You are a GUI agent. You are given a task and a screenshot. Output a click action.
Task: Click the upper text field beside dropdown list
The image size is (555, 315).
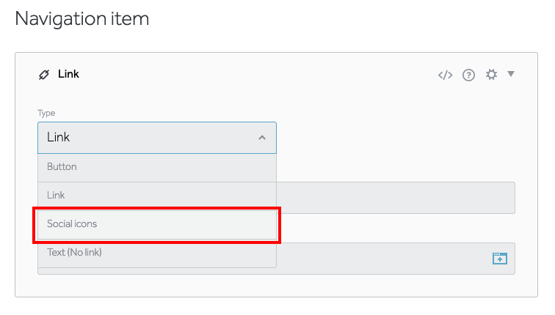[395, 198]
